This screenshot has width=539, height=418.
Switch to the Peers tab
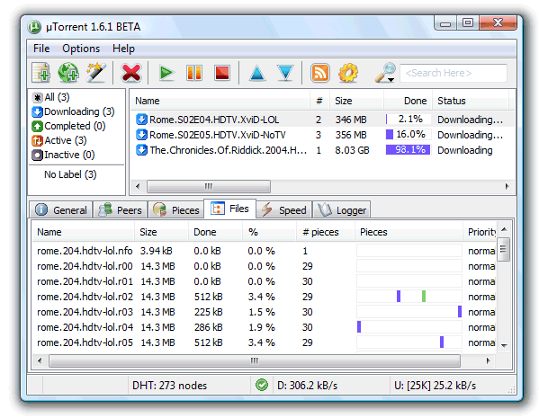[x=121, y=209]
